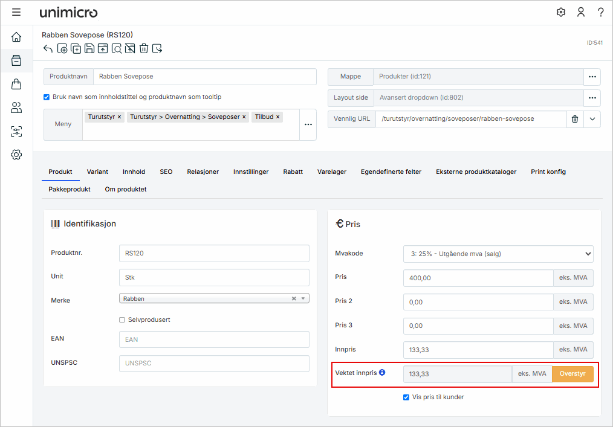Open Layout side ellipsis button
Image resolution: width=613 pixels, height=427 pixels.
point(592,98)
